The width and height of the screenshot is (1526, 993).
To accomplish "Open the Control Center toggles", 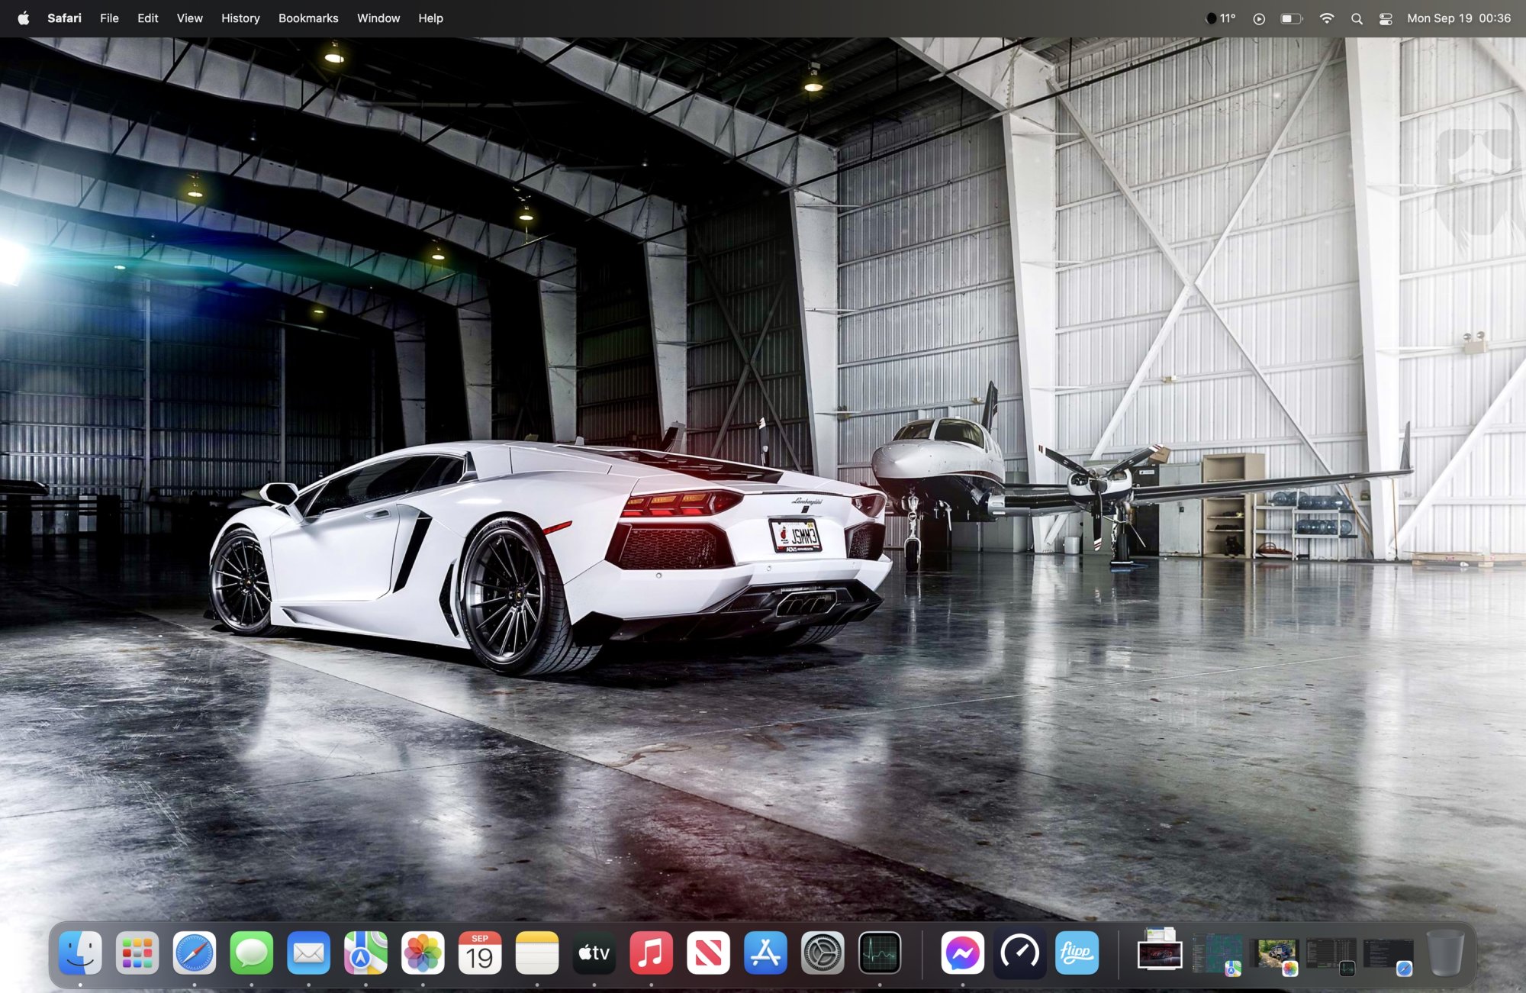I will [x=1386, y=18].
